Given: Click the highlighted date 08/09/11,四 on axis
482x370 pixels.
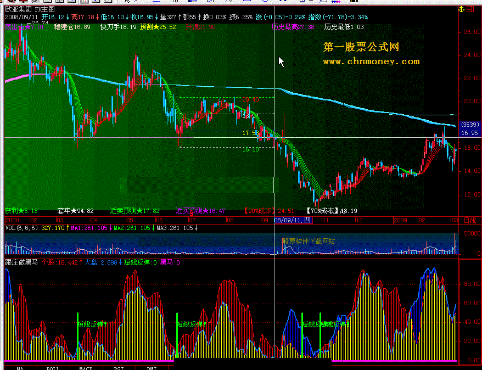Looking at the screenshot, I should tap(293, 220).
